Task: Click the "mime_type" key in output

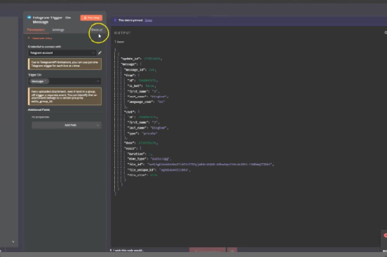Action: 137,159
